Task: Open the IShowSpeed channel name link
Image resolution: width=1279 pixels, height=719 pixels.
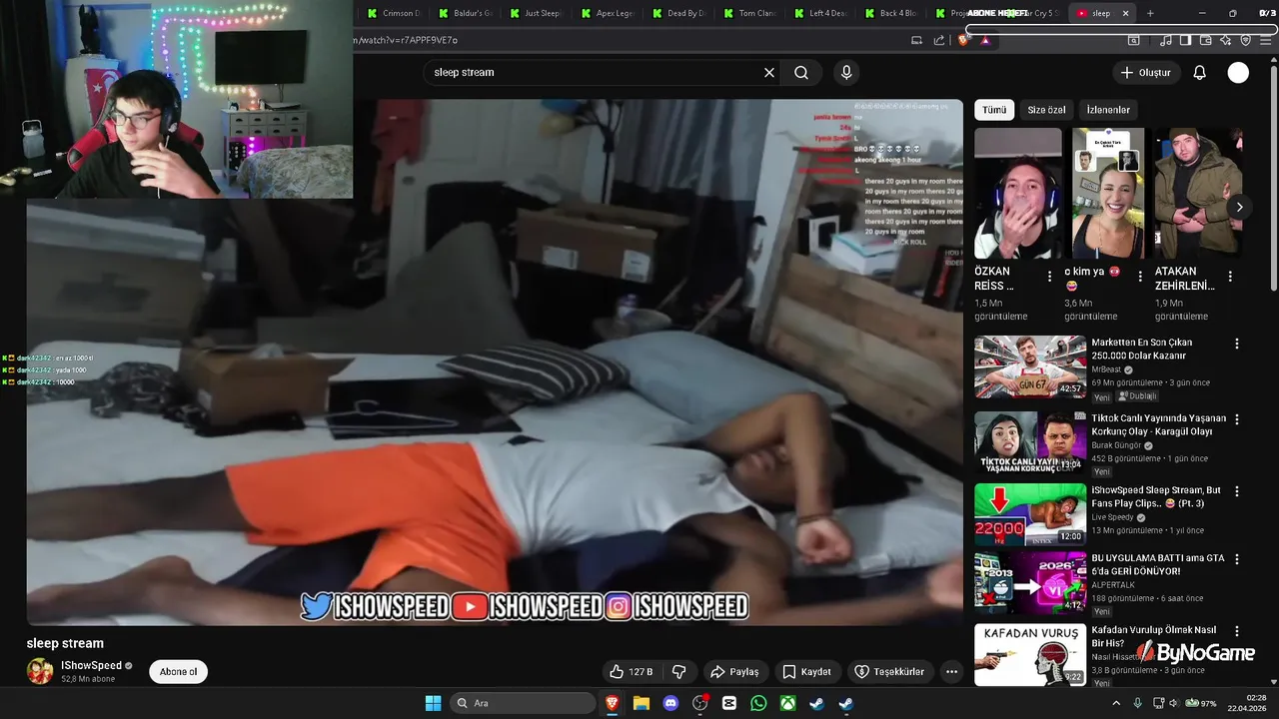Action: pos(91,665)
